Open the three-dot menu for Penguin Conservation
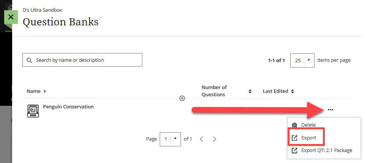 point(330,110)
